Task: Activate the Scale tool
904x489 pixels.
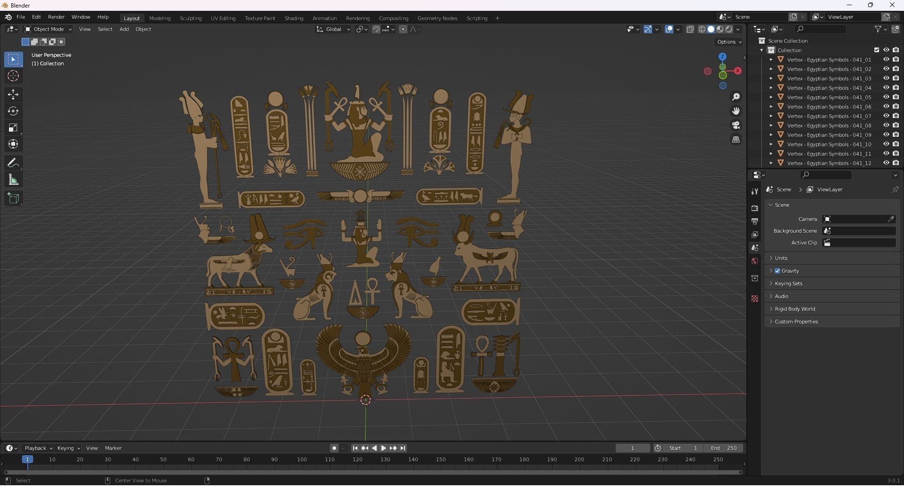Action: [x=13, y=127]
